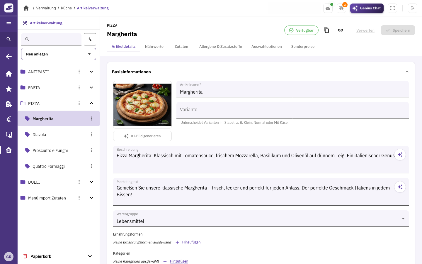Click the home icon in breadcrumb
This screenshot has height=264, width=422.
(x=26, y=8)
